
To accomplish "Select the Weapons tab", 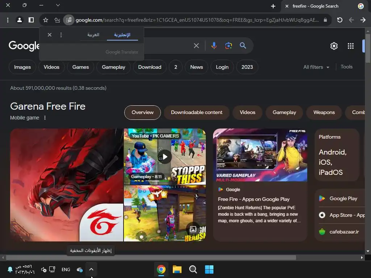I will (x=324, y=113).
